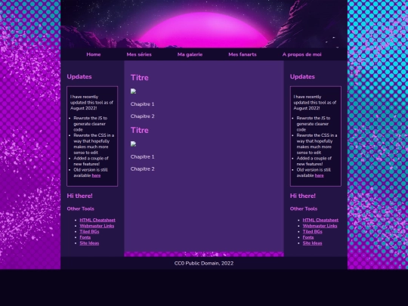Click left sidebar 'Hi there!' heading
This screenshot has height=306, width=408.
[x=79, y=196]
